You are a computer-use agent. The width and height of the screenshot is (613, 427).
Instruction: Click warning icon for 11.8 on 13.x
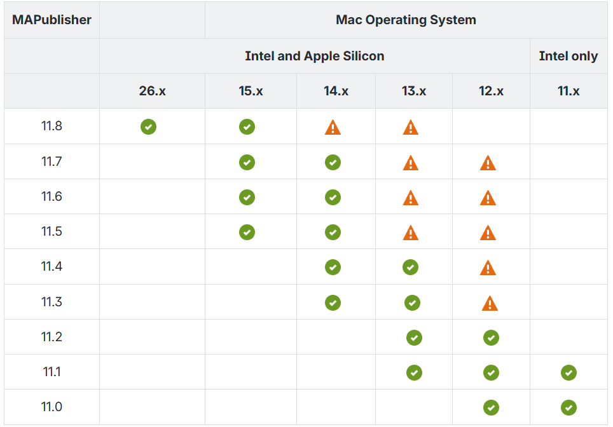point(411,128)
